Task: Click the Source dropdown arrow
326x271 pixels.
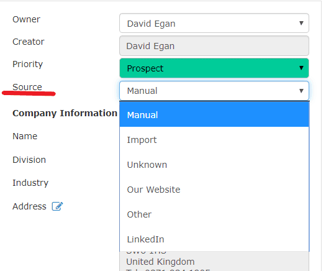Action: coord(301,91)
